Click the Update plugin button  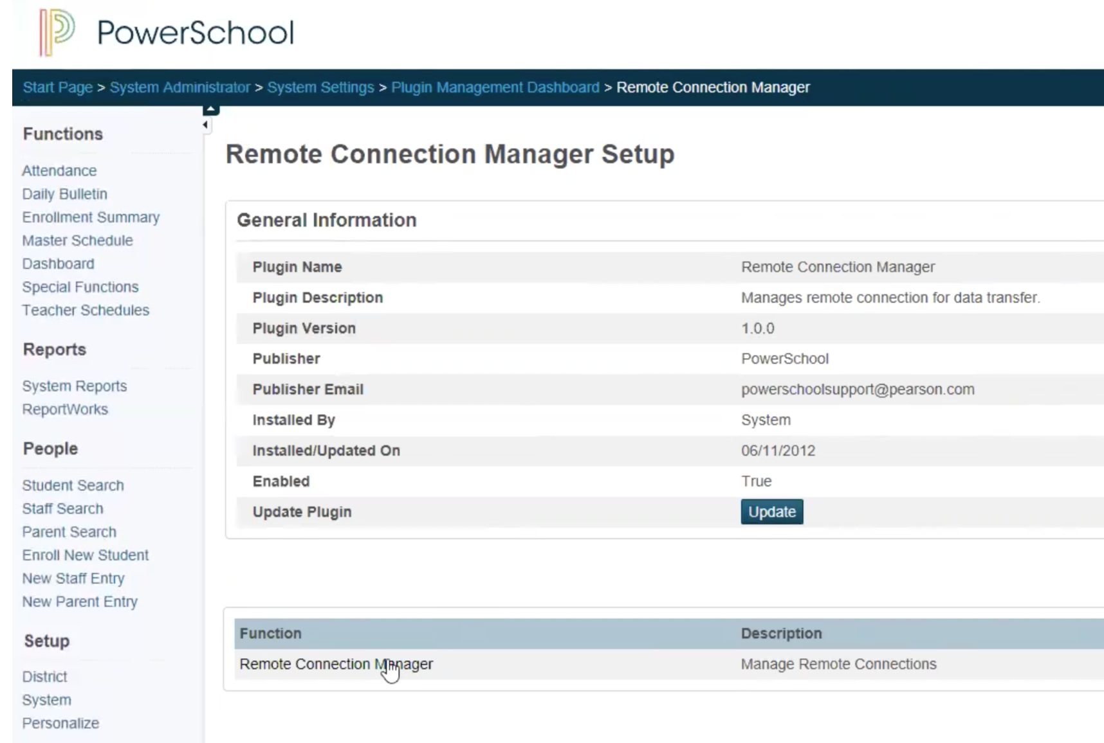772,512
